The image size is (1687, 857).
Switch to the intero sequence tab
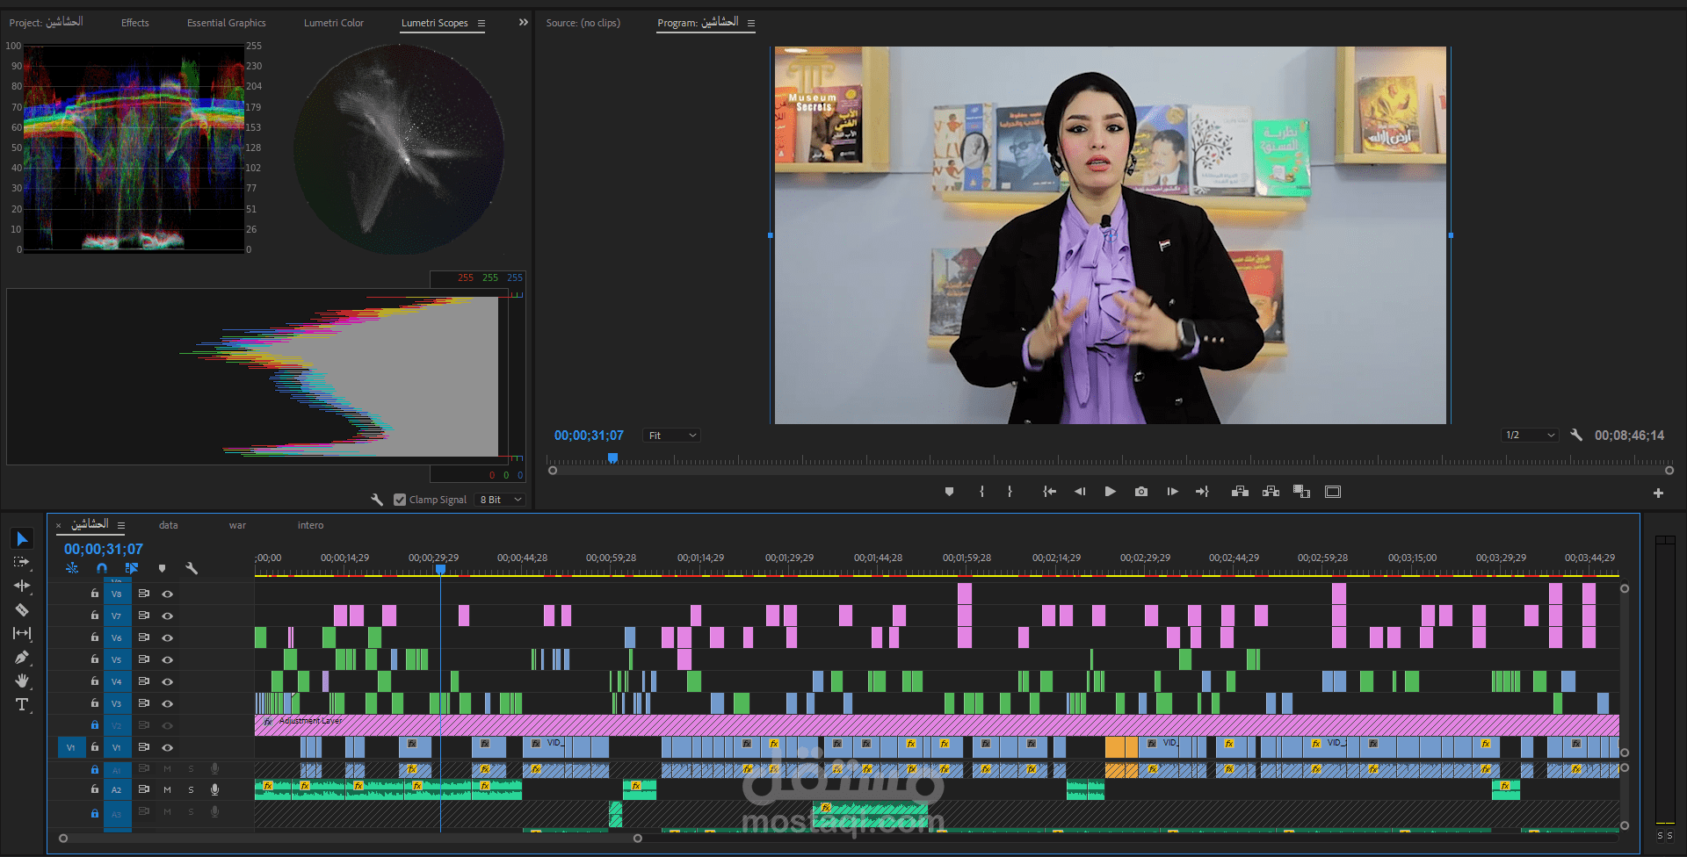[x=310, y=525]
